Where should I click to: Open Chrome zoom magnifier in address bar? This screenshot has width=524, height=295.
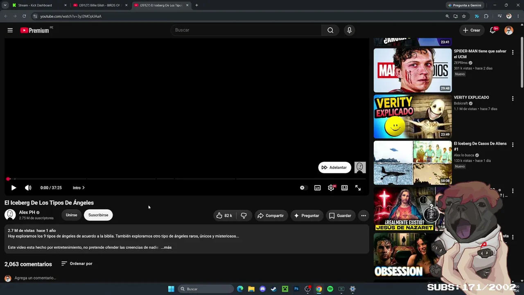coord(447,16)
